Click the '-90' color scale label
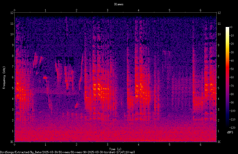 coord(232,103)
